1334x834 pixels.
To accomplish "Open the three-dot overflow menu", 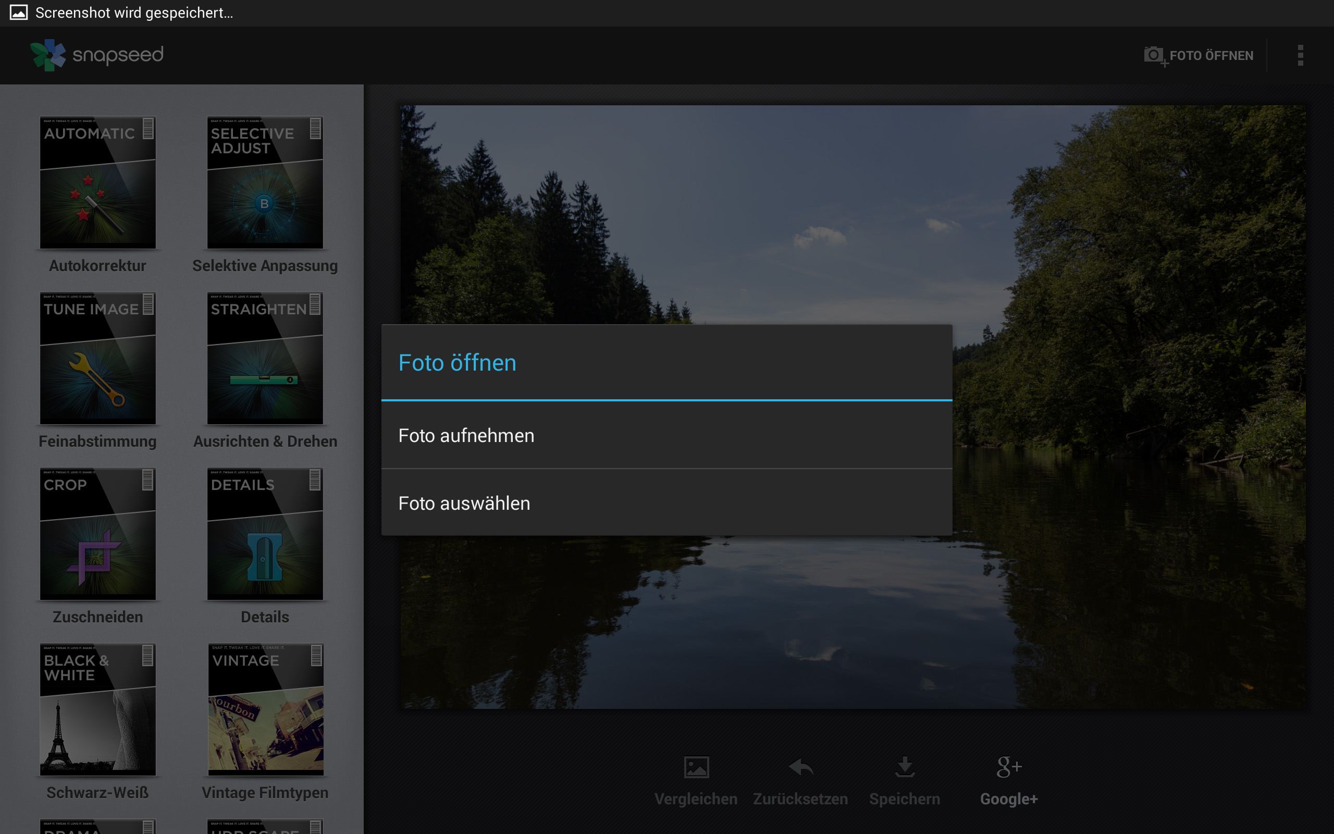I will [1300, 55].
